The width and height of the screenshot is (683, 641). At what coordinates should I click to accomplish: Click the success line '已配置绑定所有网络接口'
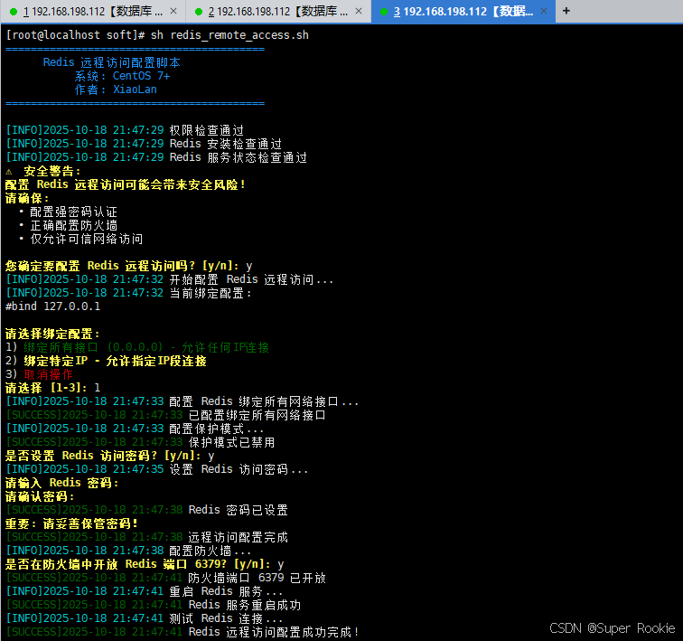click(257, 415)
